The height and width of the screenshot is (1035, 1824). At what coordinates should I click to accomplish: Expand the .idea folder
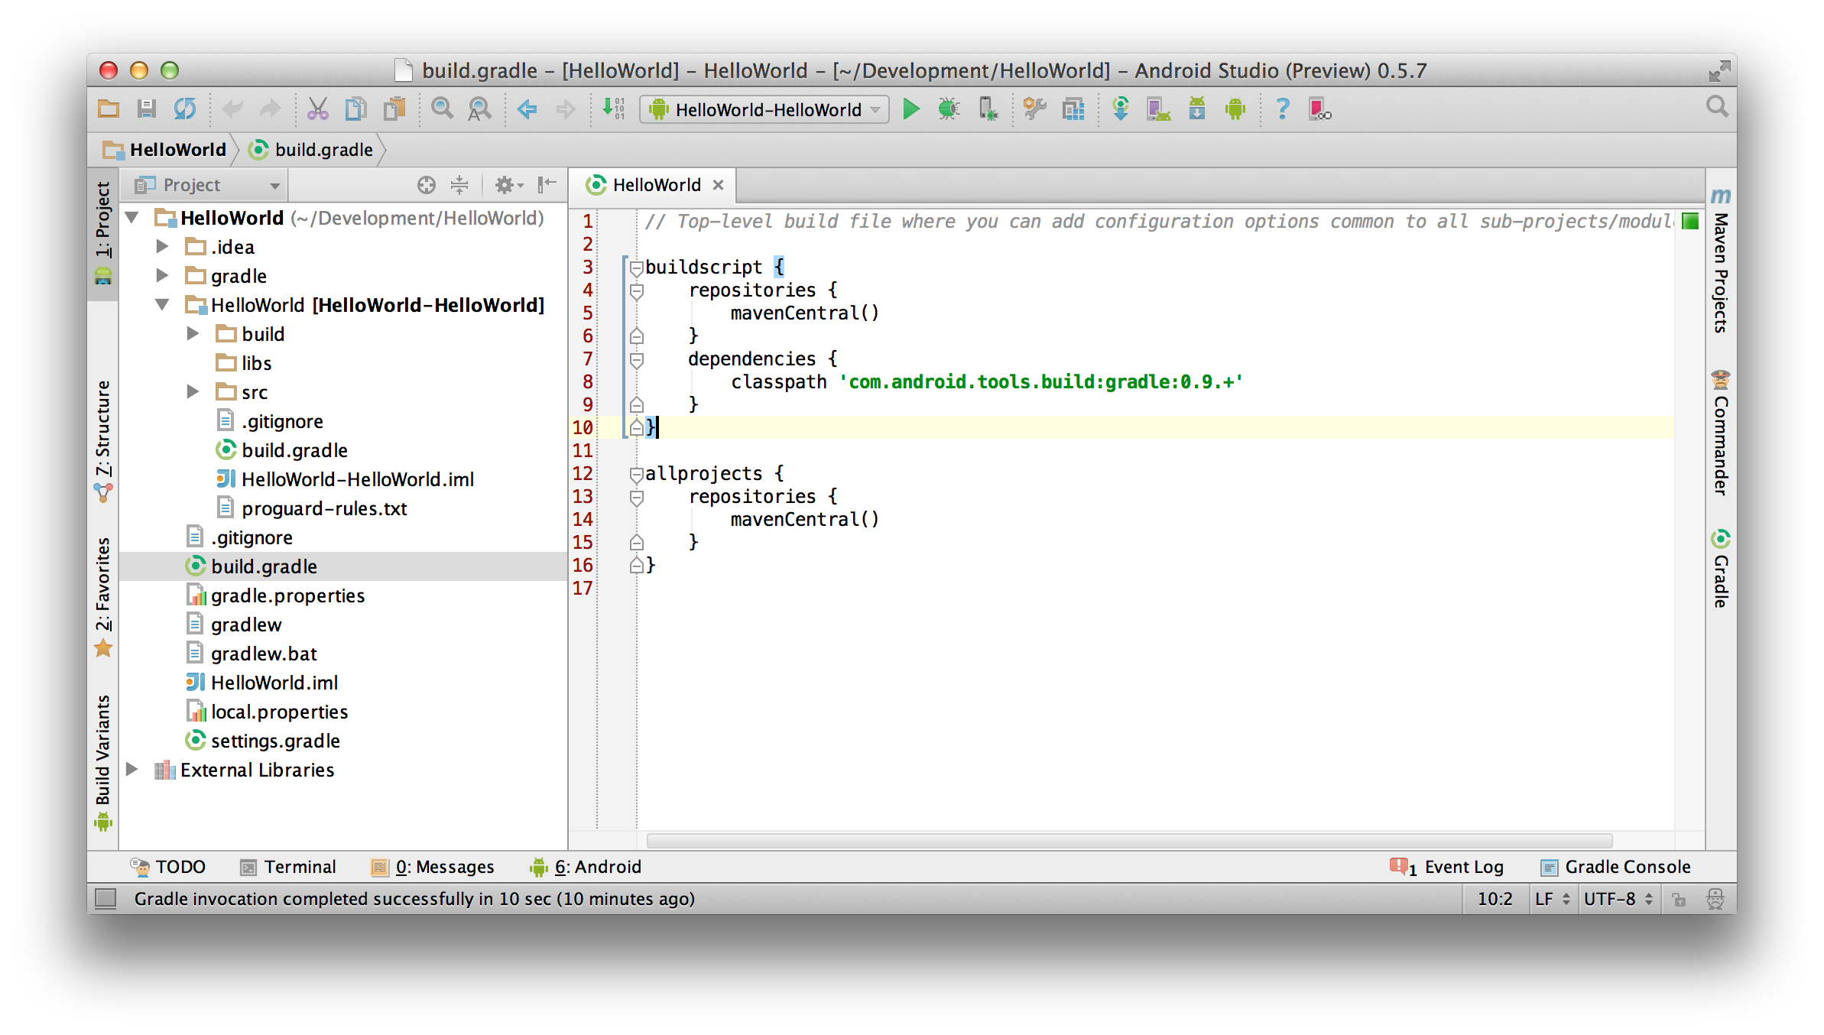pyautogui.click(x=162, y=246)
